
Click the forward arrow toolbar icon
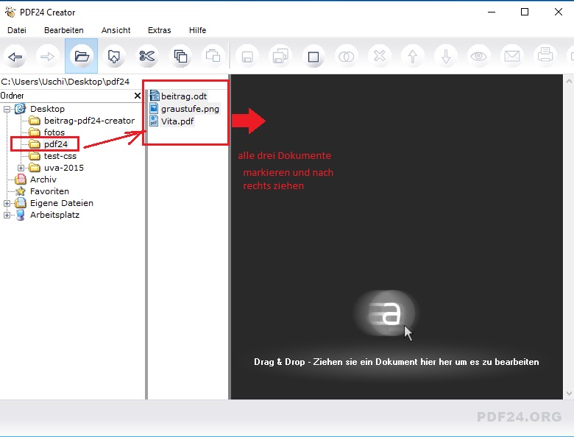pyautogui.click(x=48, y=57)
